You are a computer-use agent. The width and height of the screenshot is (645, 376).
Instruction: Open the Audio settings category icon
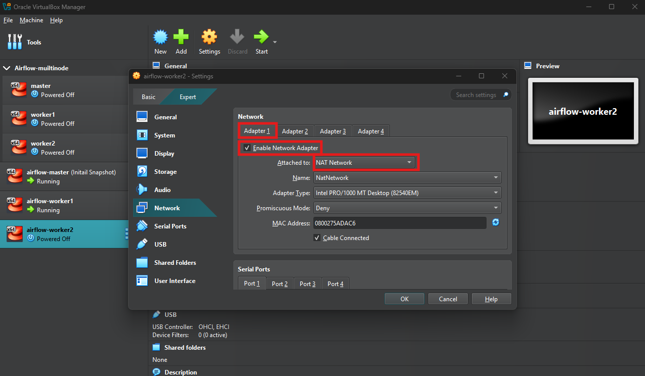tap(142, 190)
